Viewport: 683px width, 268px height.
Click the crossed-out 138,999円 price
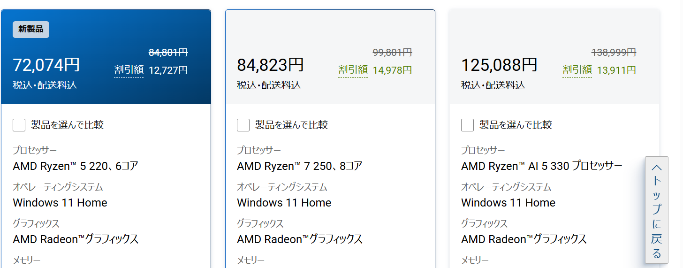[614, 52]
